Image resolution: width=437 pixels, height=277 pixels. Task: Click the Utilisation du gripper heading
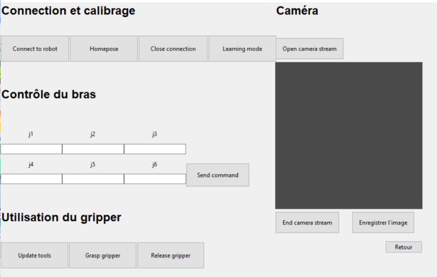61,218
